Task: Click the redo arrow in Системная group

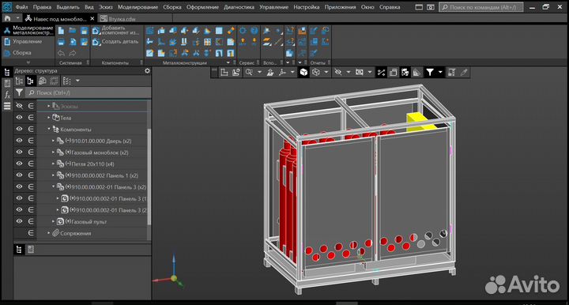Action: coord(73,53)
